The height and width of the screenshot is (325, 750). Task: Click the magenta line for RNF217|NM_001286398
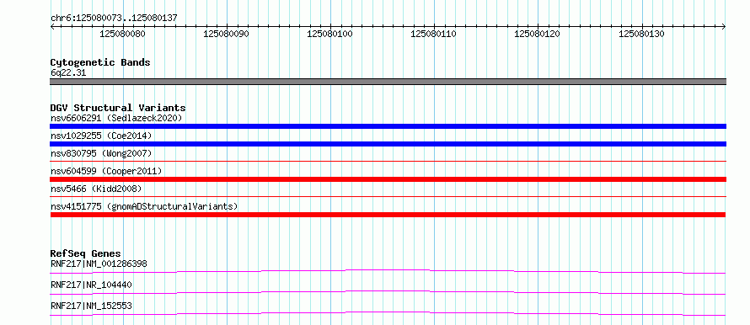[388, 271]
